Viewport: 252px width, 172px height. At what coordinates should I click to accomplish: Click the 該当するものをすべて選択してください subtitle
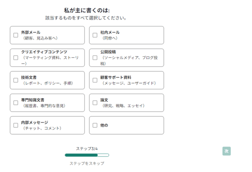click(x=86, y=18)
